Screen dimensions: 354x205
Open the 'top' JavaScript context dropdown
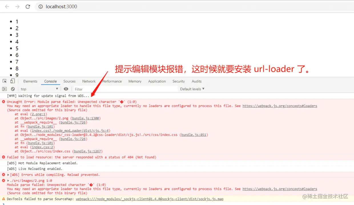click(39, 89)
